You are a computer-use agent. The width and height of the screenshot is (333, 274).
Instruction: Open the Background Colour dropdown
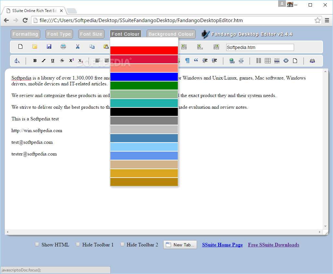[171, 34]
